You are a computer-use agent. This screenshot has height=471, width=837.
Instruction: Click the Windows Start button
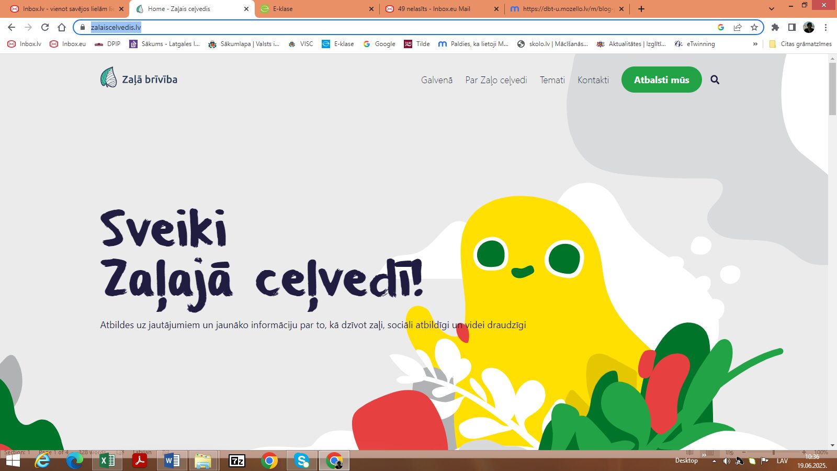(x=13, y=461)
